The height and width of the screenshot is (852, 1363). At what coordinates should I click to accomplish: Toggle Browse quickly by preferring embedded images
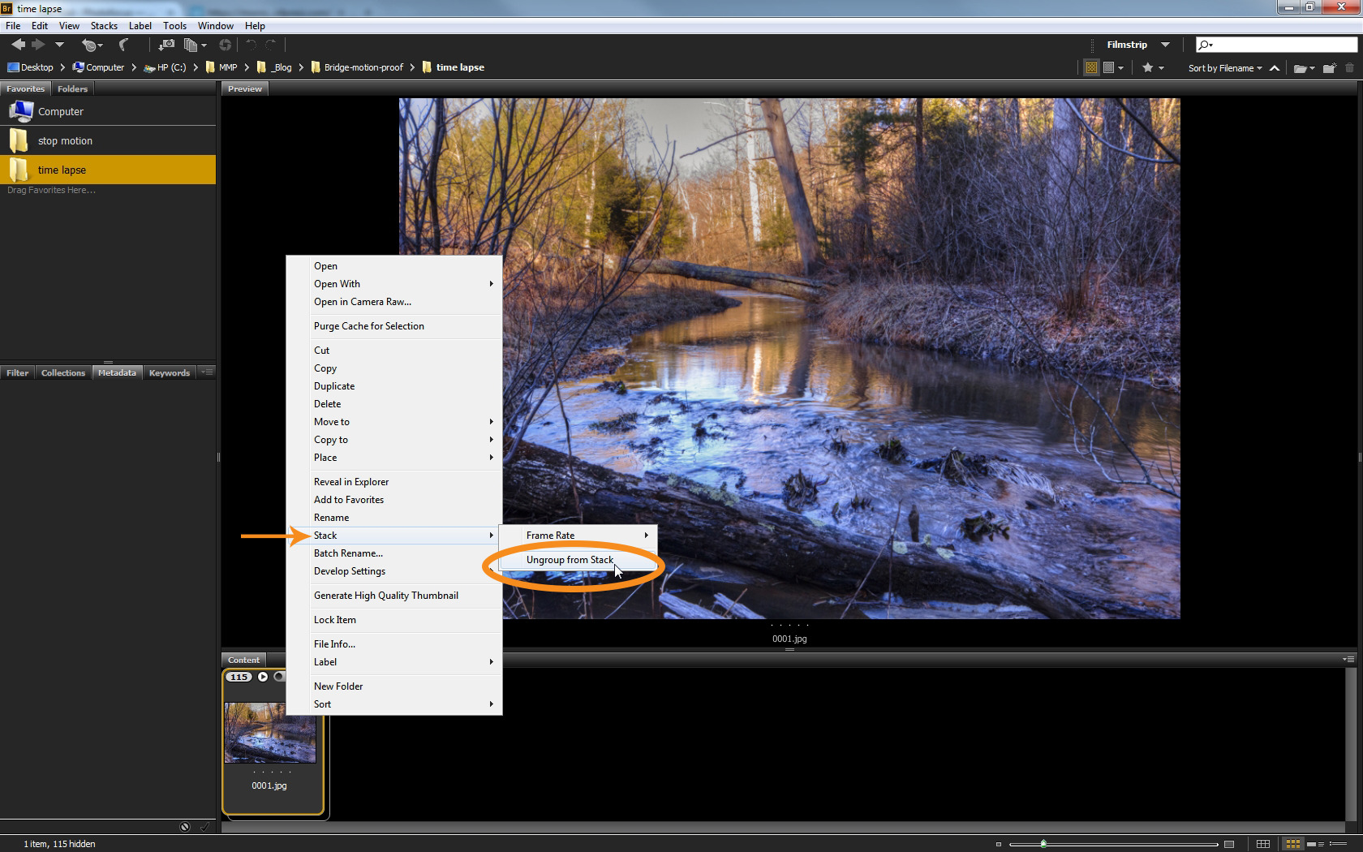click(x=1091, y=68)
